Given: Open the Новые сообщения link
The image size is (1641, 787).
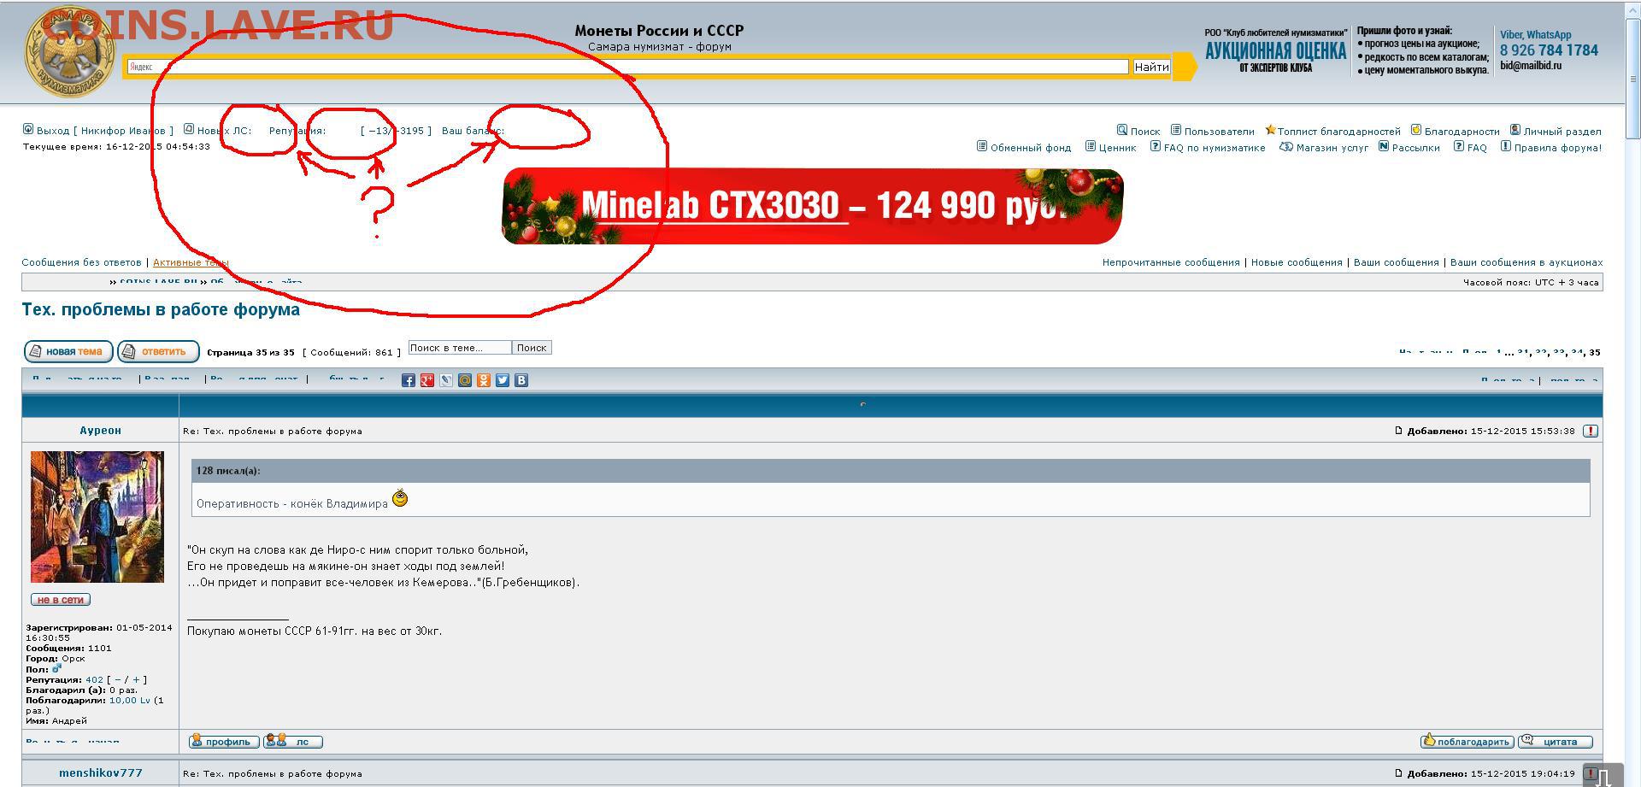Looking at the screenshot, I should point(1297,262).
